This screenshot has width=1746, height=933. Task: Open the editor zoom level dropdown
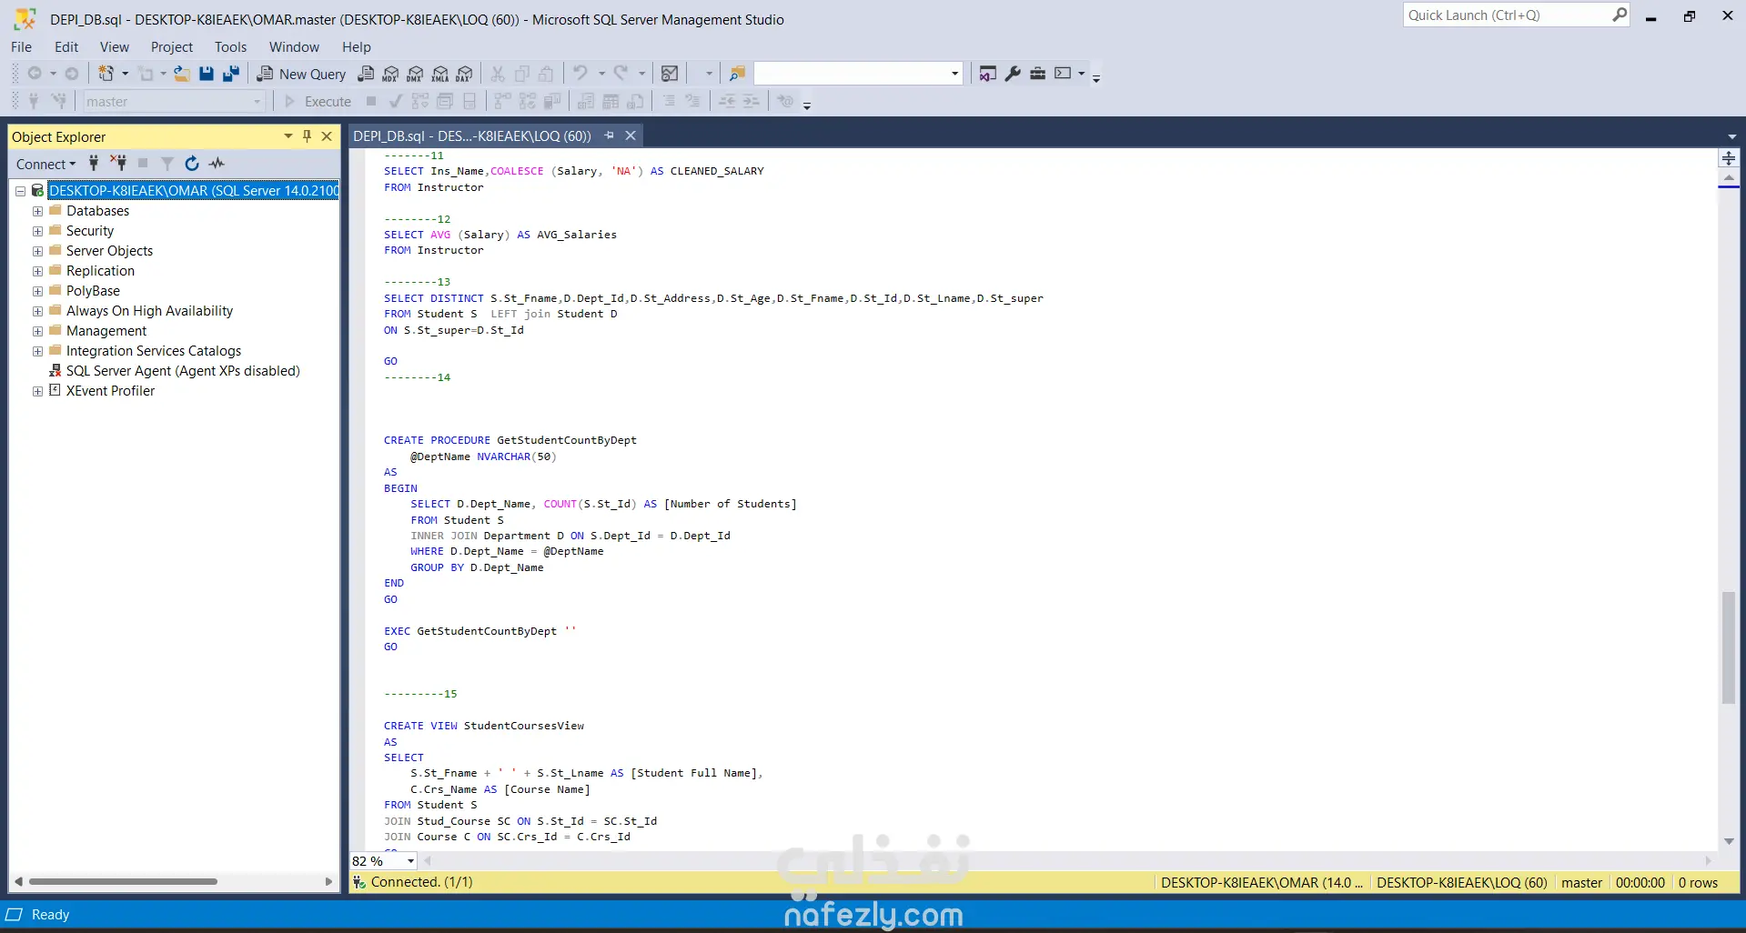pyautogui.click(x=410, y=861)
